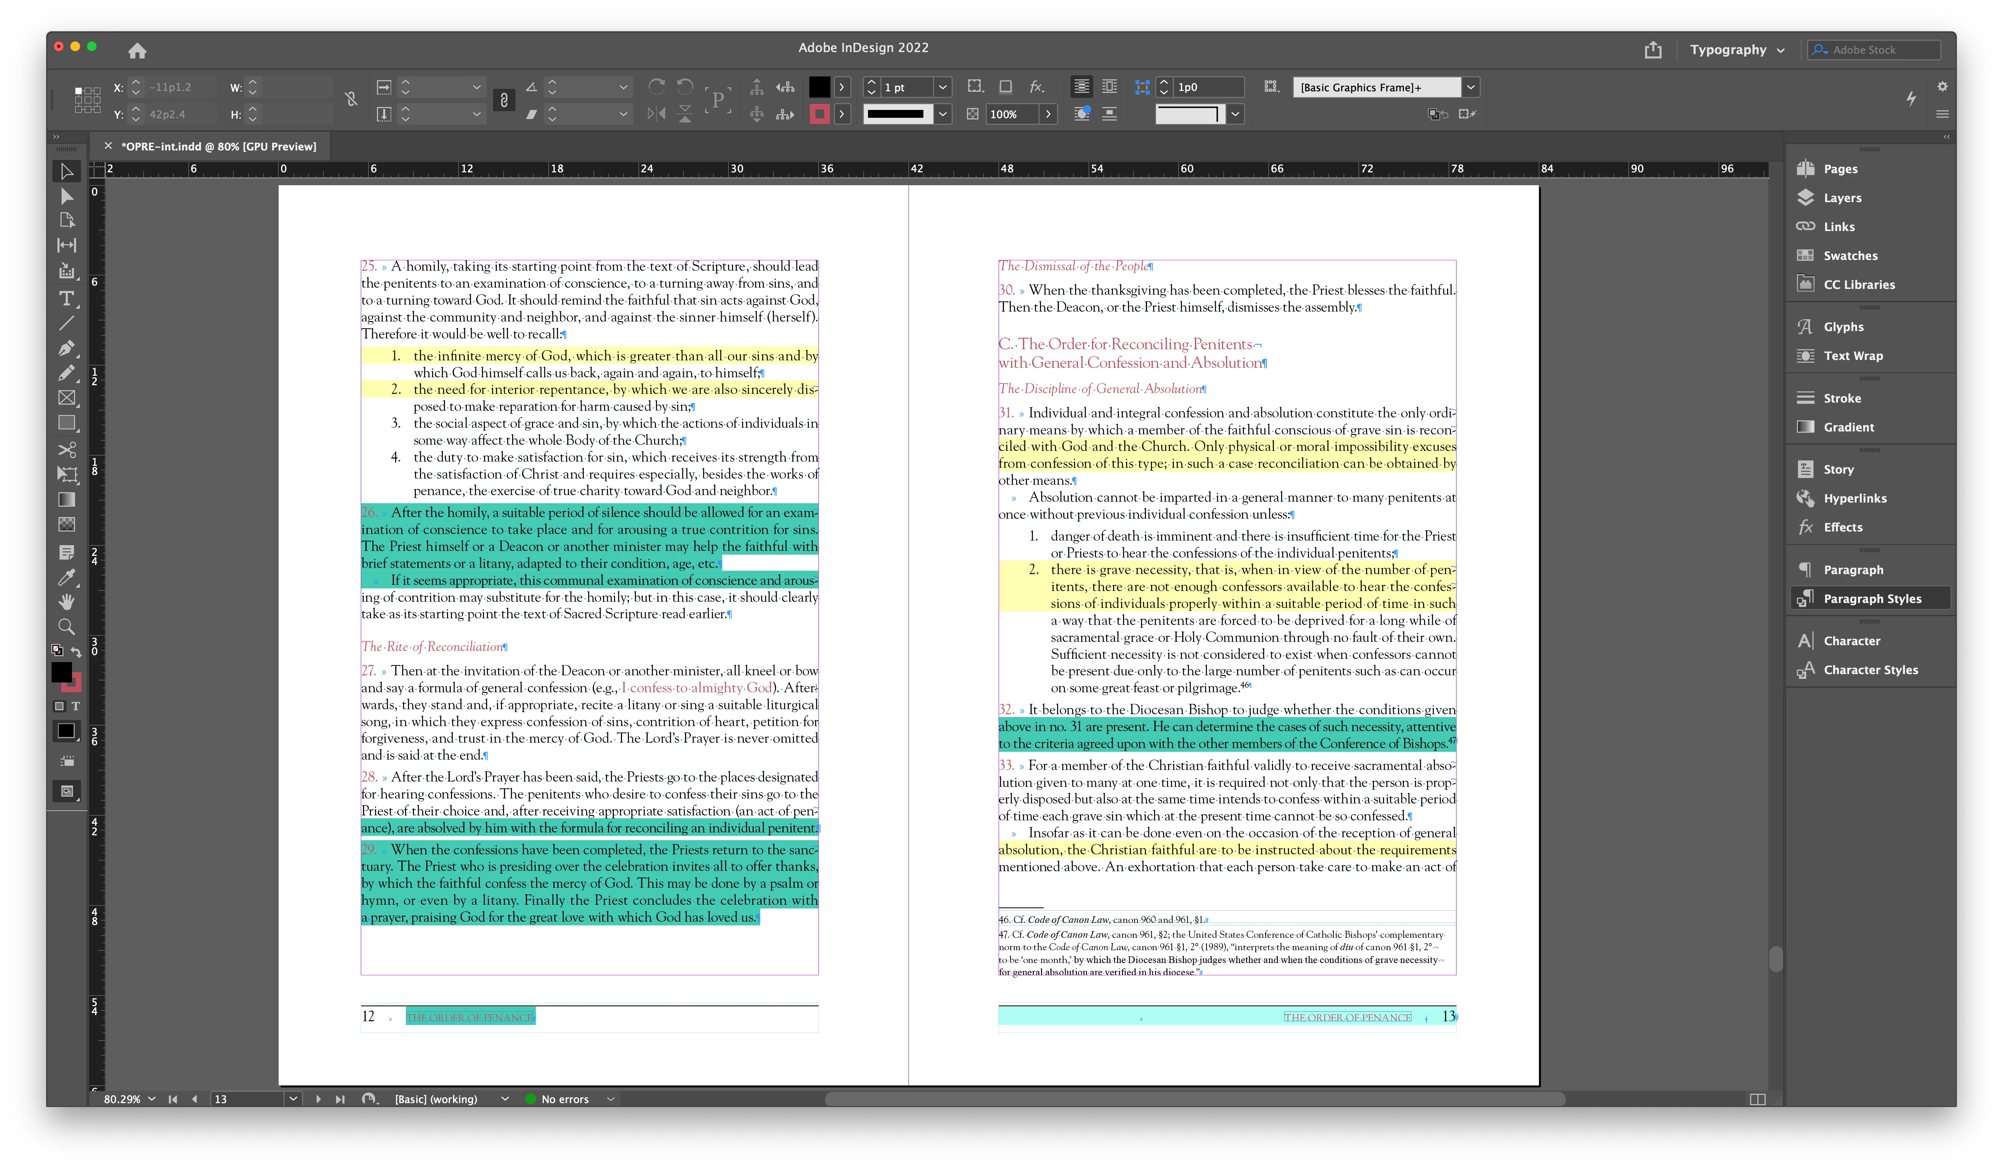Choose the Zoom tool
Image resolution: width=2003 pixels, height=1168 pixels.
(67, 627)
